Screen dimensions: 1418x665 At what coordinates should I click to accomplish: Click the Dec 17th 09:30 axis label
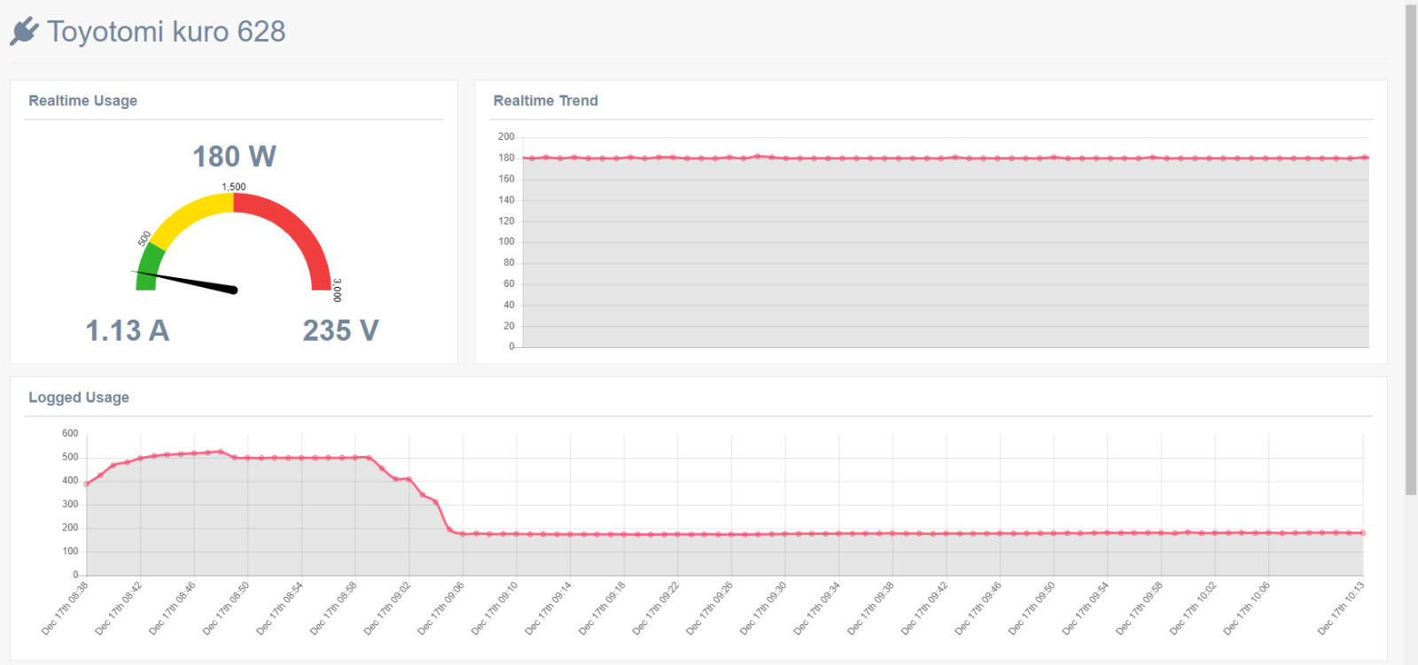(x=763, y=608)
